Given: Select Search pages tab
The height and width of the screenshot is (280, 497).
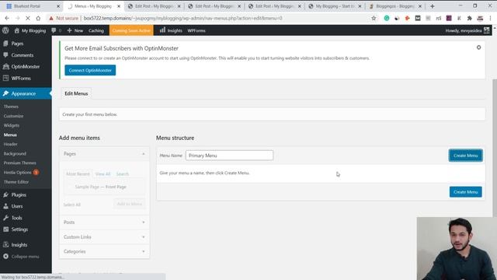Looking at the screenshot, I should pyautogui.click(x=123, y=174).
